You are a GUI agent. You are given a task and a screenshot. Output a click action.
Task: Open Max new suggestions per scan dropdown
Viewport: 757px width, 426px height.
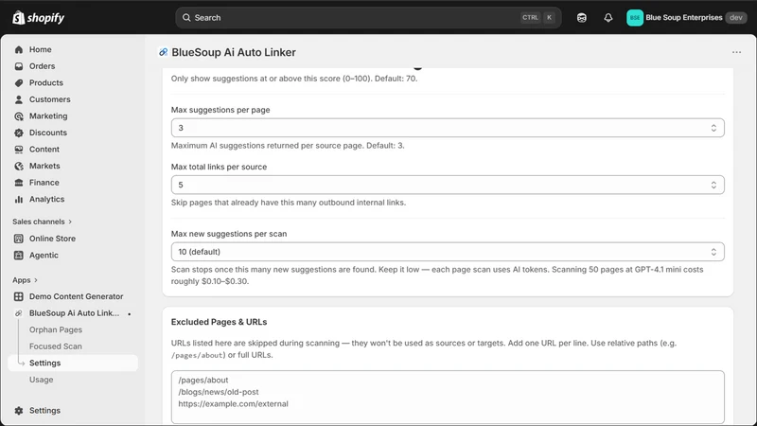(448, 252)
